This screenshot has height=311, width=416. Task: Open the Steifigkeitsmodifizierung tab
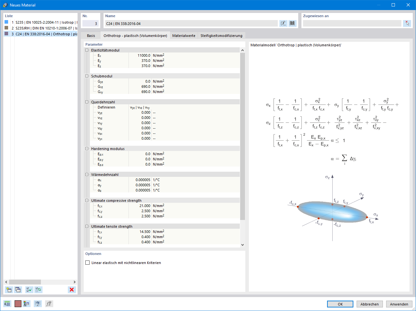[221, 36]
